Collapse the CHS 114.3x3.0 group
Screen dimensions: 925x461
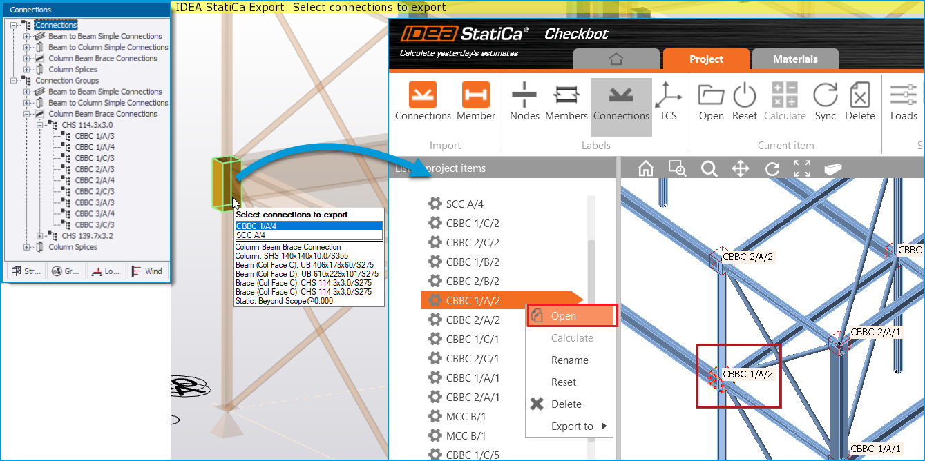[x=41, y=125]
